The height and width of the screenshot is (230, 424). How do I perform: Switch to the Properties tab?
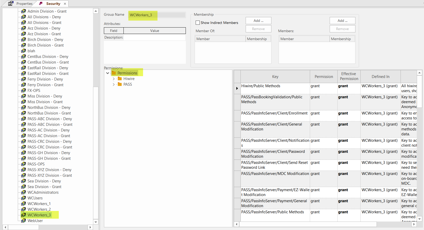24,4
